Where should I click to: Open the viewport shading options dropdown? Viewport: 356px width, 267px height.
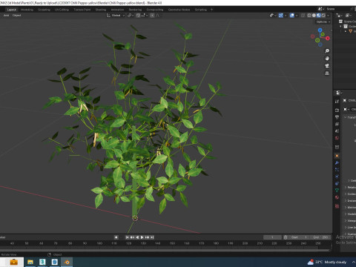tap(329, 16)
